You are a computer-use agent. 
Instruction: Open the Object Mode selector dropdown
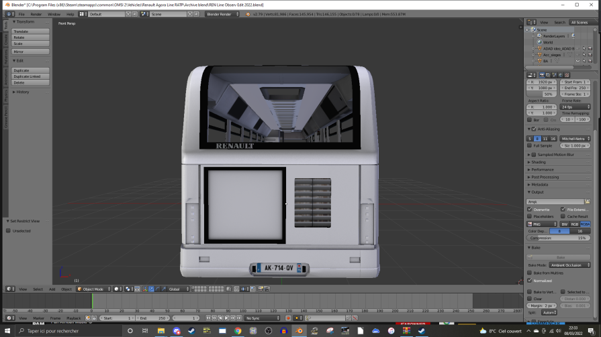click(93, 289)
